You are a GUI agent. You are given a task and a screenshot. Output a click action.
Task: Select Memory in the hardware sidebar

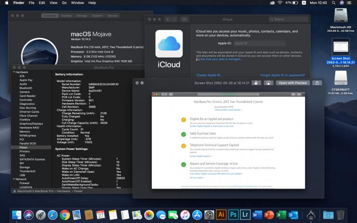coord(25,132)
